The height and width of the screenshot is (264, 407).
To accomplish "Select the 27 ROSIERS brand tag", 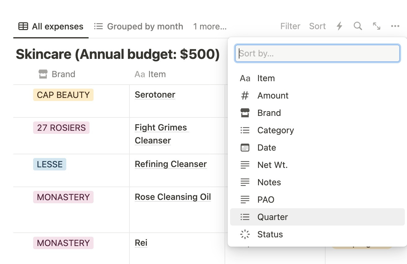I will (61, 128).
